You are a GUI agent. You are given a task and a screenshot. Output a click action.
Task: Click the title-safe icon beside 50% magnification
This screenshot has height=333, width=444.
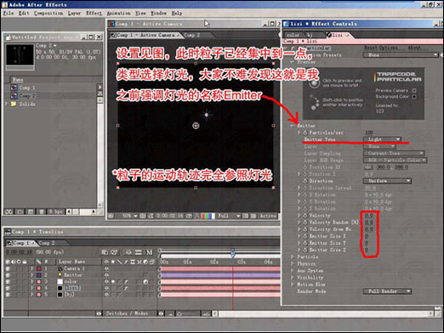[x=143, y=216]
